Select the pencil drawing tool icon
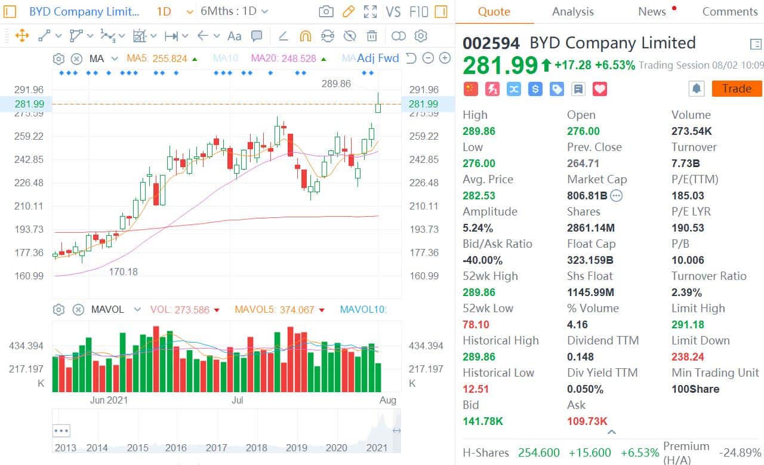This screenshot has height=465, width=764. pos(349,11)
